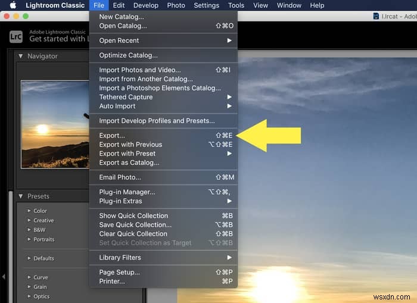
Task: Open the Window menu
Action: point(289,5)
